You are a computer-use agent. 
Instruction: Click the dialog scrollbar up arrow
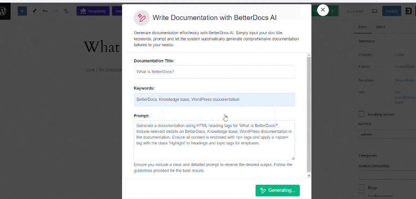tap(309, 55)
